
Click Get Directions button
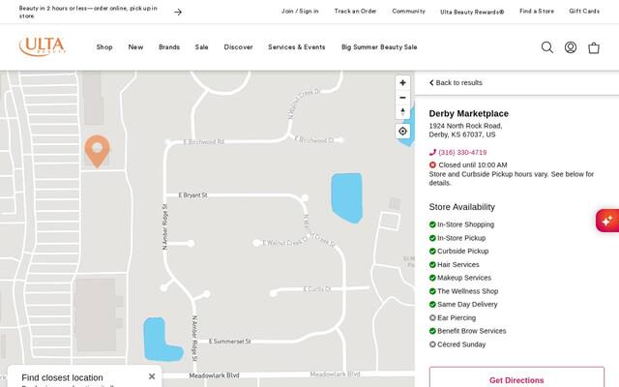(516, 377)
